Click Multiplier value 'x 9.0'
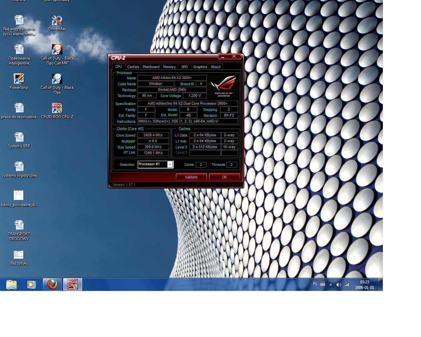The height and width of the screenshot is (337, 421). click(x=153, y=141)
